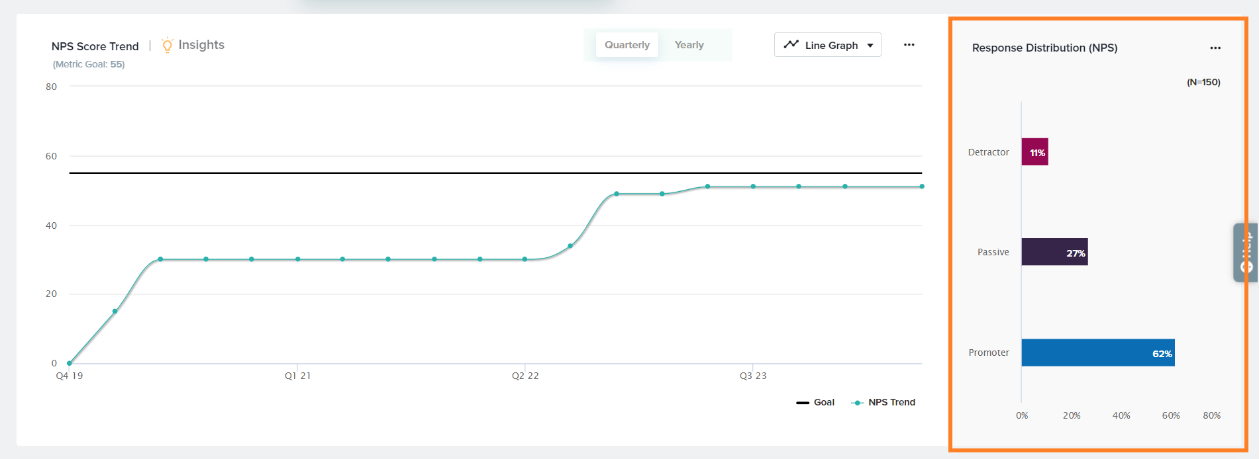The height and width of the screenshot is (459, 1259).
Task: Click the Q2 22 data point on trend
Action: click(x=525, y=259)
